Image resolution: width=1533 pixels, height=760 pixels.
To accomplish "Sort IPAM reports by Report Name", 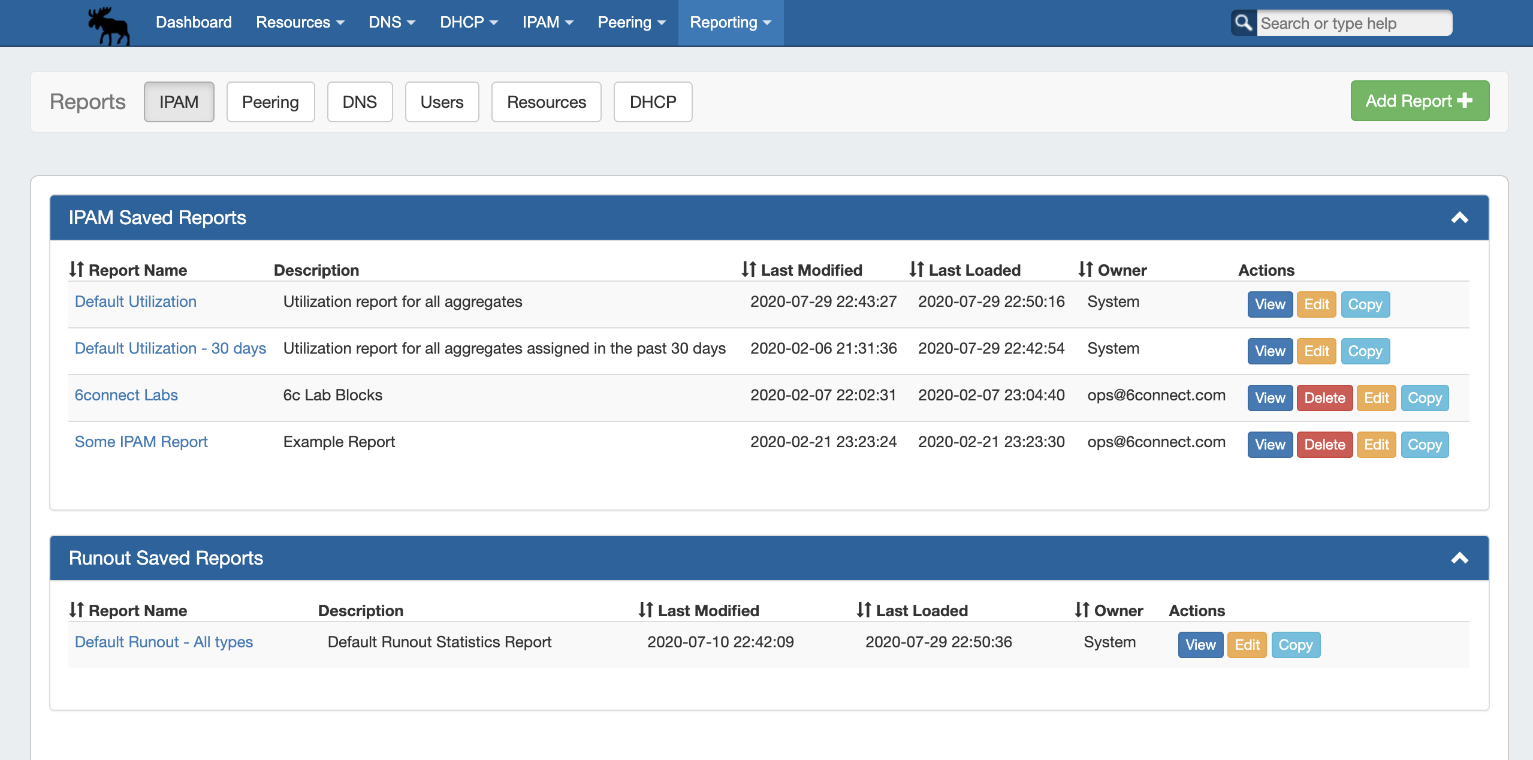I will (128, 270).
